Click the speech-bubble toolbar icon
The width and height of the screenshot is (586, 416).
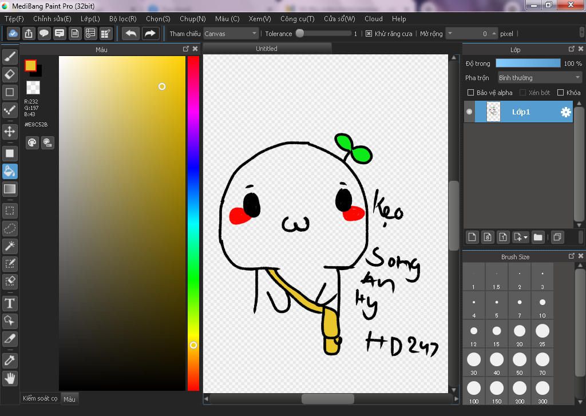44,34
